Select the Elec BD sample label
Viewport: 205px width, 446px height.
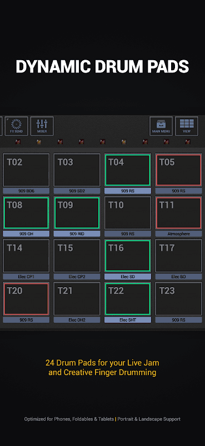pyautogui.click(x=179, y=277)
